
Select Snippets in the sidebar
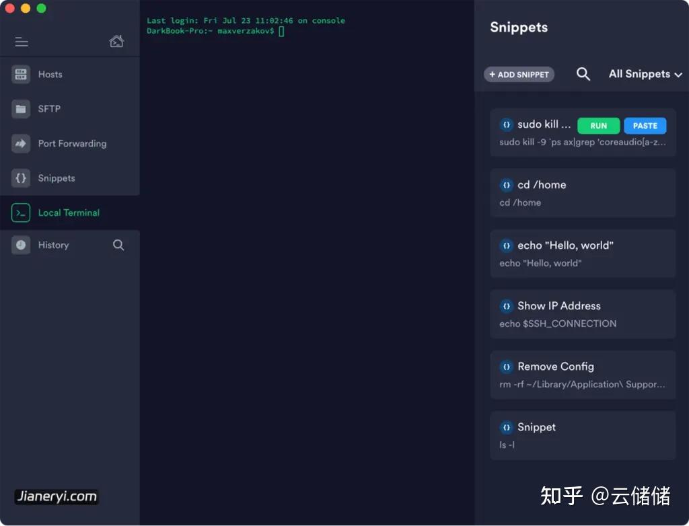pos(56,178)
